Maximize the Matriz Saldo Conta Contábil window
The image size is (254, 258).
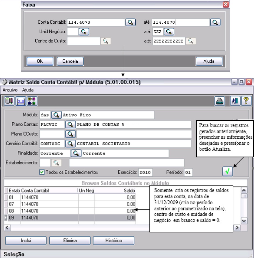(242, 82)
